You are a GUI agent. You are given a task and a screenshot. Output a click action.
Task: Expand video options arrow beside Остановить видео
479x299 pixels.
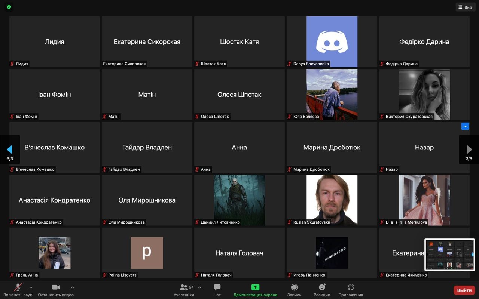point(72,287)
